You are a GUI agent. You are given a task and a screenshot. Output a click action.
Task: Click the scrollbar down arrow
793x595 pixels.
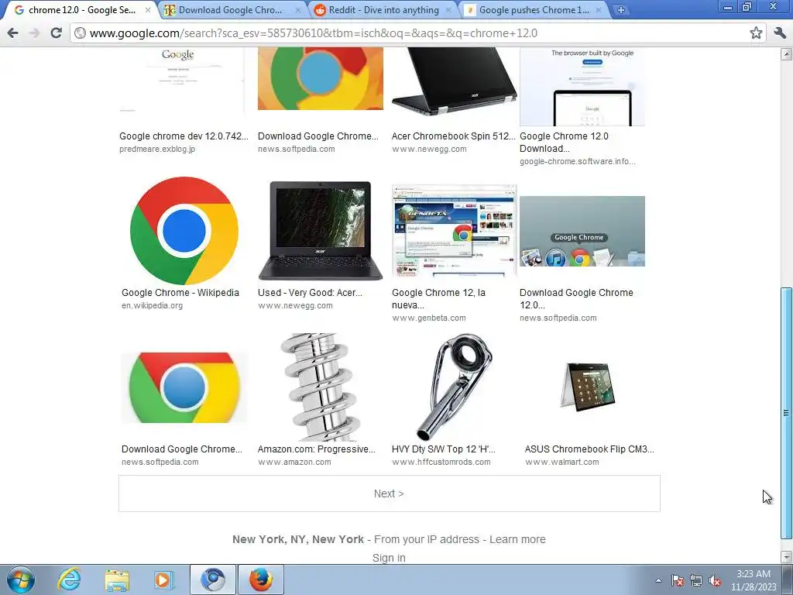point(787,557)
